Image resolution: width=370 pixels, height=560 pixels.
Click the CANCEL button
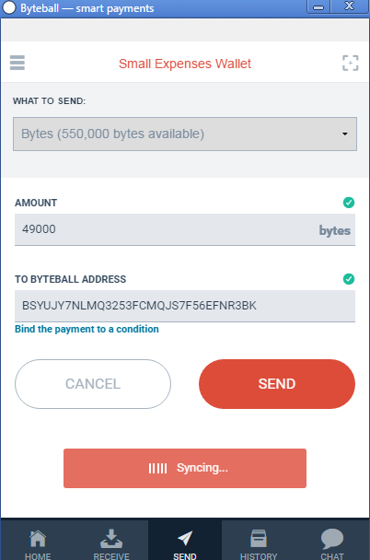(93, 384)
